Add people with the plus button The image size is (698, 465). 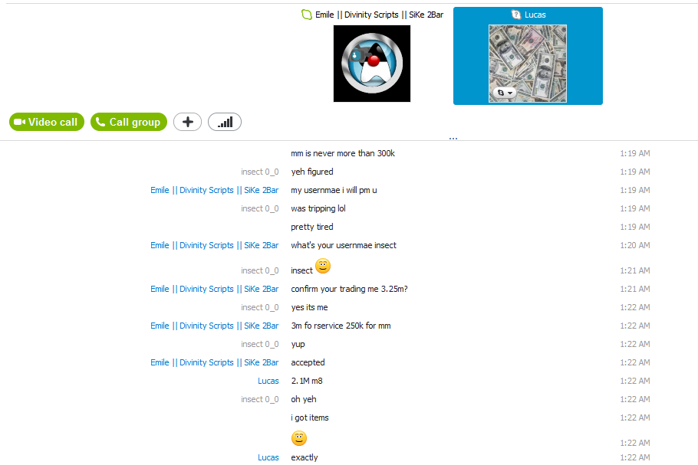[187, 122]
